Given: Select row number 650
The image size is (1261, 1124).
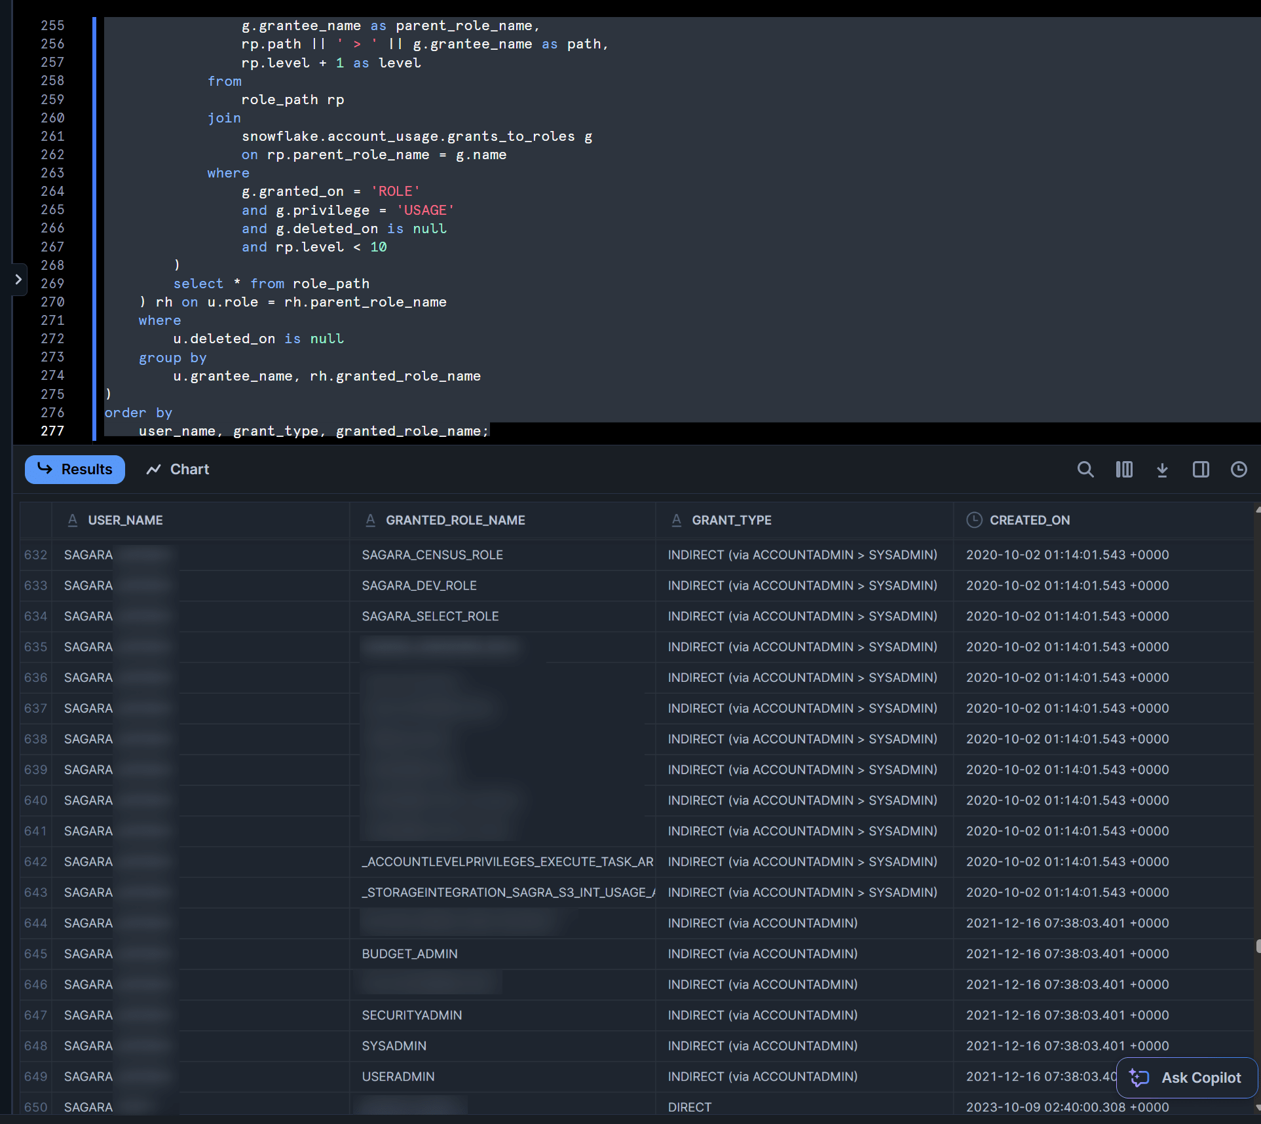Looking at the screenshot, I should click(35, 1107).
